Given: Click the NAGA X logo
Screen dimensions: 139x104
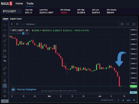Looking at the screenshot, I should coord(7,4).
